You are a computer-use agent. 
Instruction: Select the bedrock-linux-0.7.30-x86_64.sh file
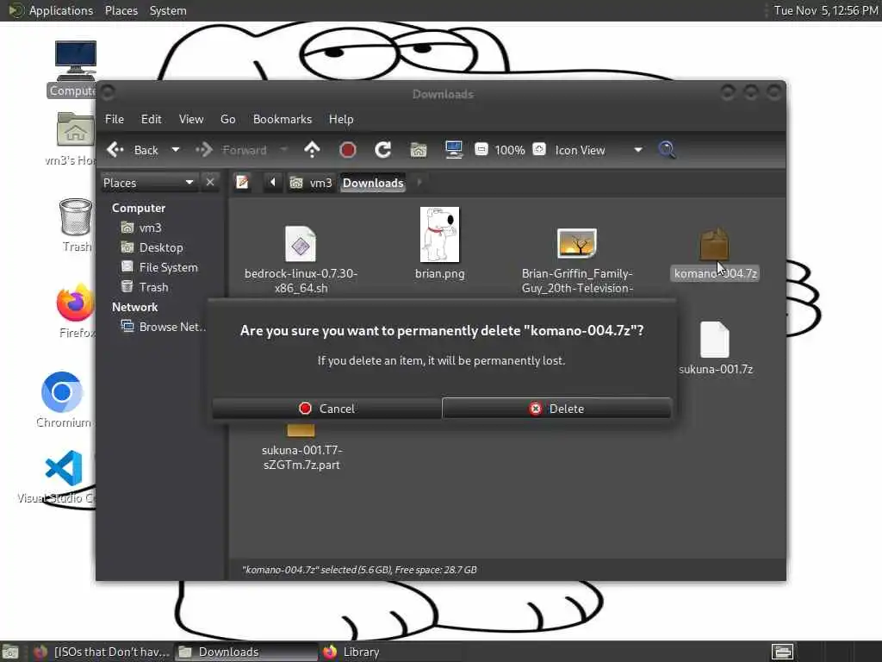pyautogui.click(x=301, y=244)
